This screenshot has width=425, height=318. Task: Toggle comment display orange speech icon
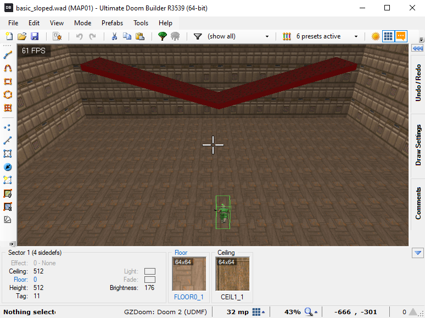click(x=401, y=36)
